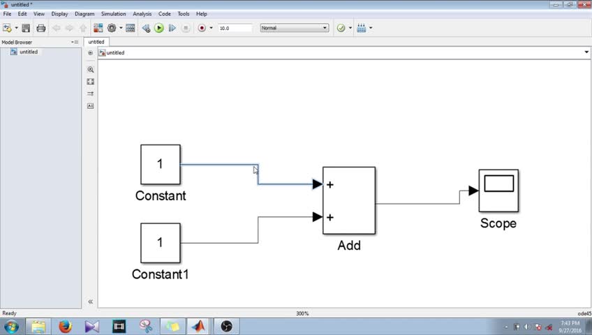Open the New Model dropdown arrow
This screenshot has height=335, width=592.
coord(16,28)
